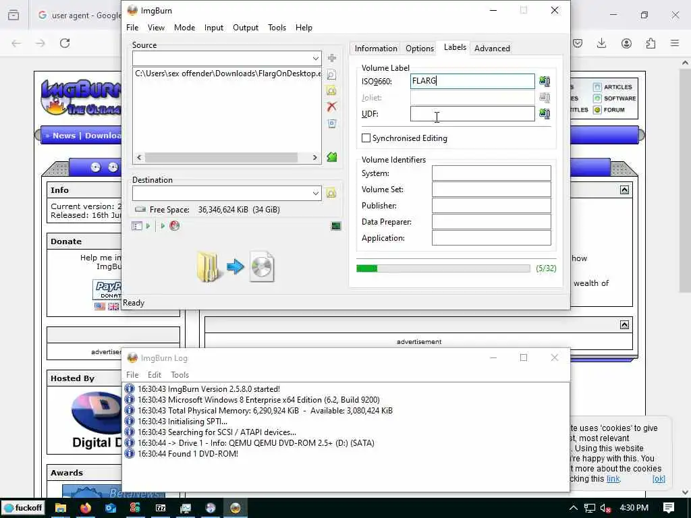Remove selected source with red X icon
This screenshot has width=691, height=518.
click(x=332, y=106)
